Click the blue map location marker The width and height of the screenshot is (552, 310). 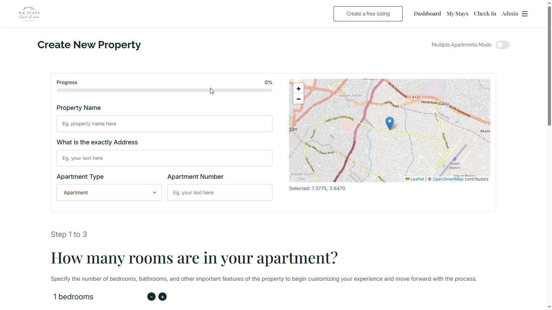390,123
